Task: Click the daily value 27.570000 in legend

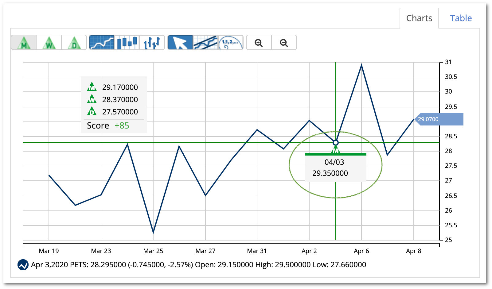Action: pyautogui.click(x=120, y=112)
